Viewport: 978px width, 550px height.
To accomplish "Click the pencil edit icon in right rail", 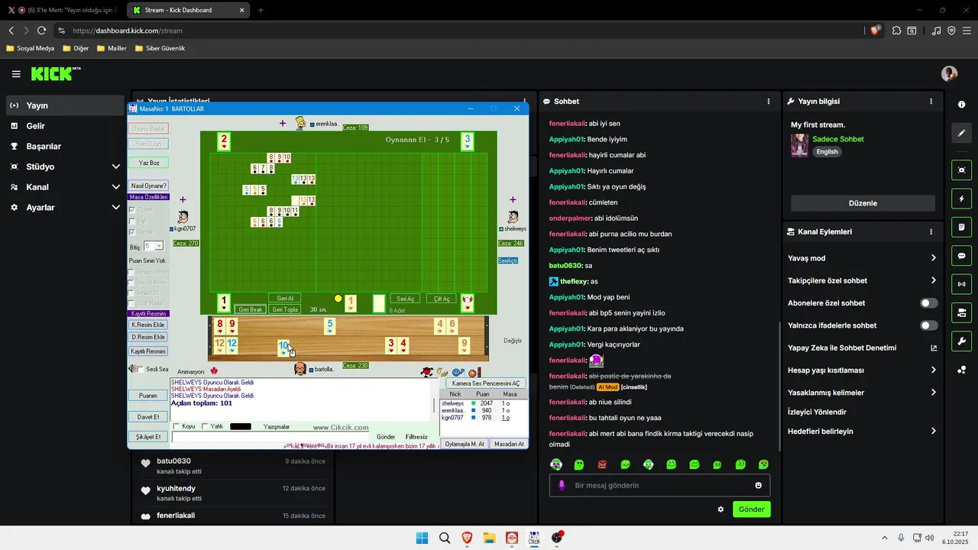I will [x=961, y=133].
